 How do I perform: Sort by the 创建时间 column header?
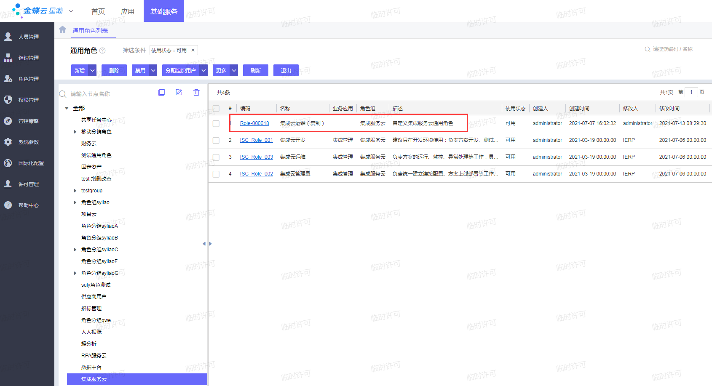(579, 108)
